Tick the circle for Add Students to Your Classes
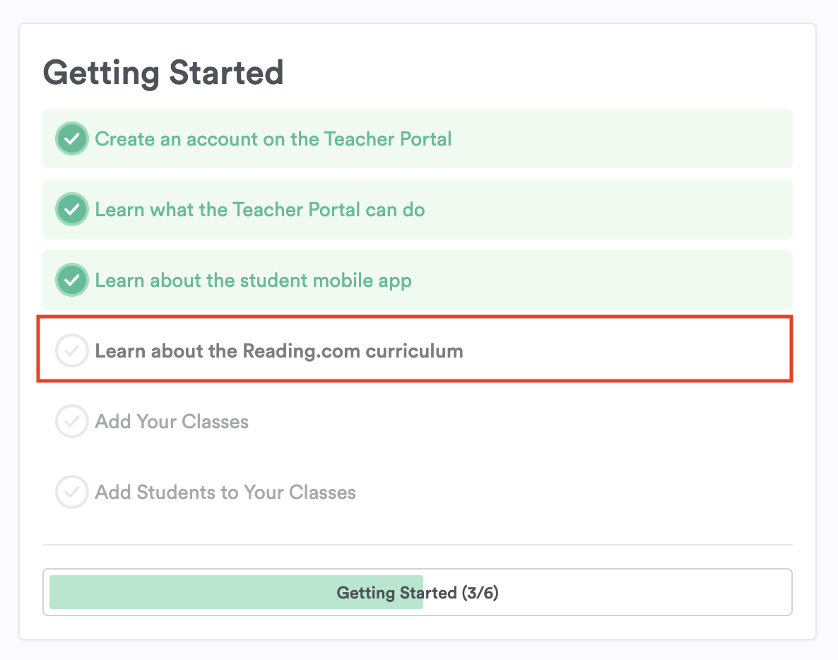 tap(71, 492)
